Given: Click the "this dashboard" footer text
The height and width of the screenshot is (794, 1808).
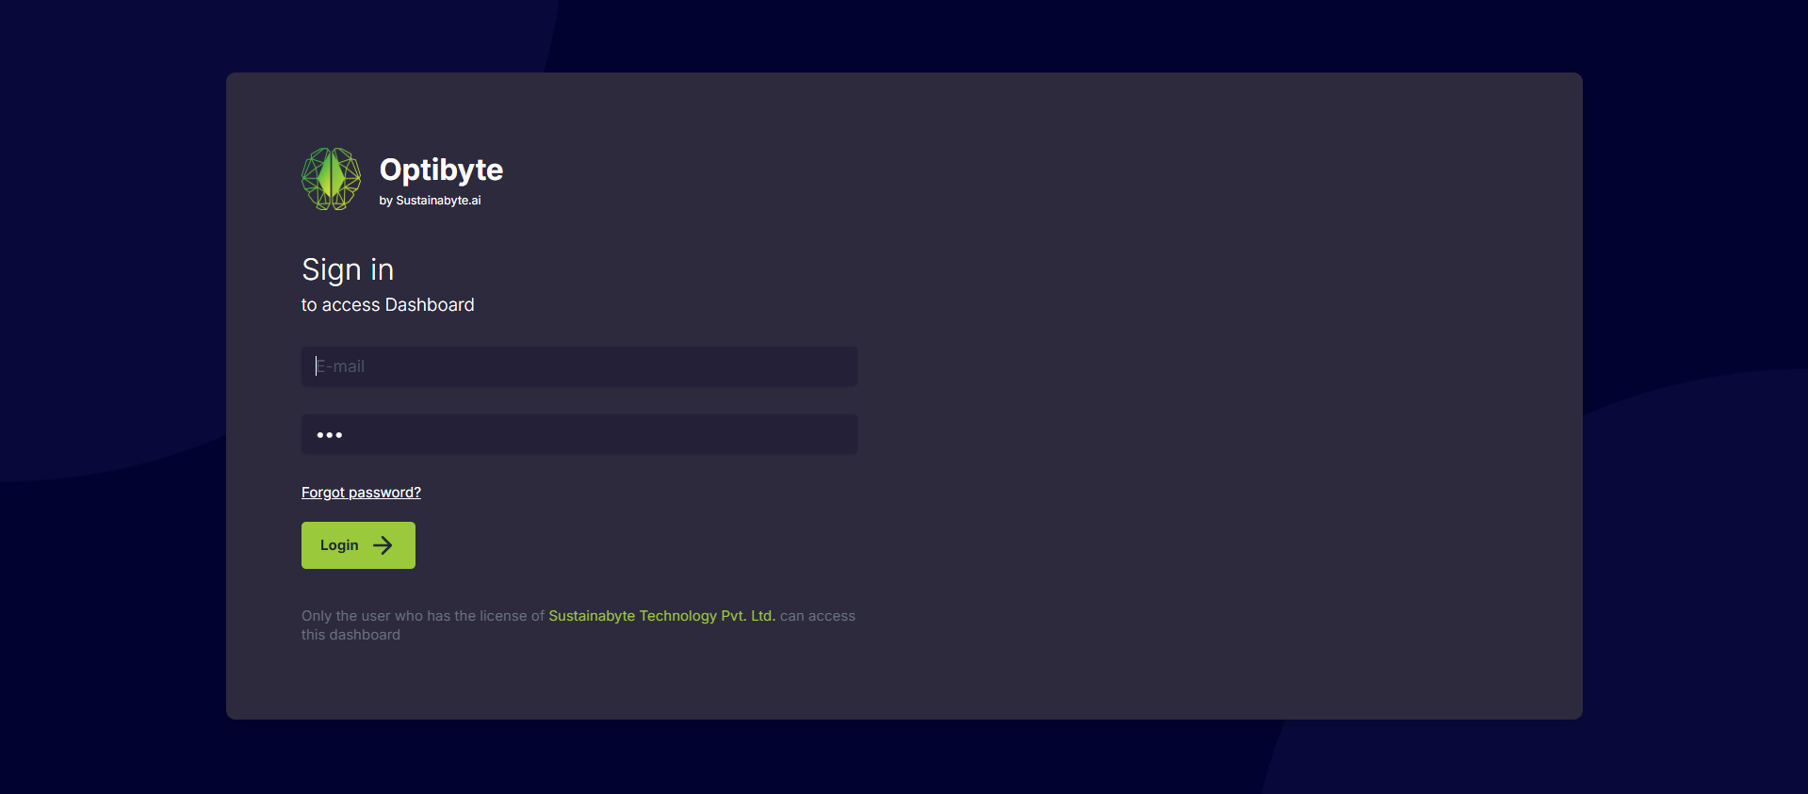Looking at the screenshot, I should coord(350,635).
